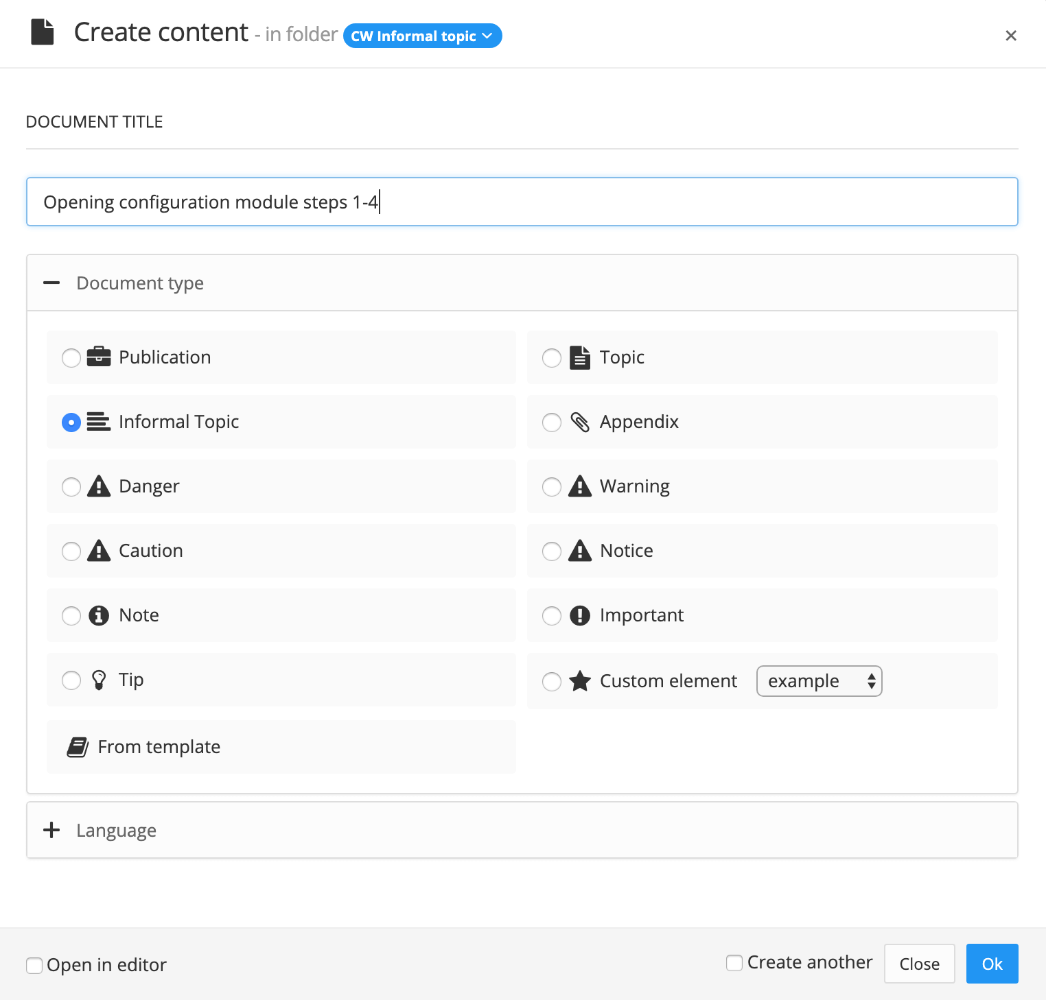The height and width of the screenshot is (1000, 1046).
Task: Click inside the document title input field
Action: pyautogui.click(x=522, y=202)
